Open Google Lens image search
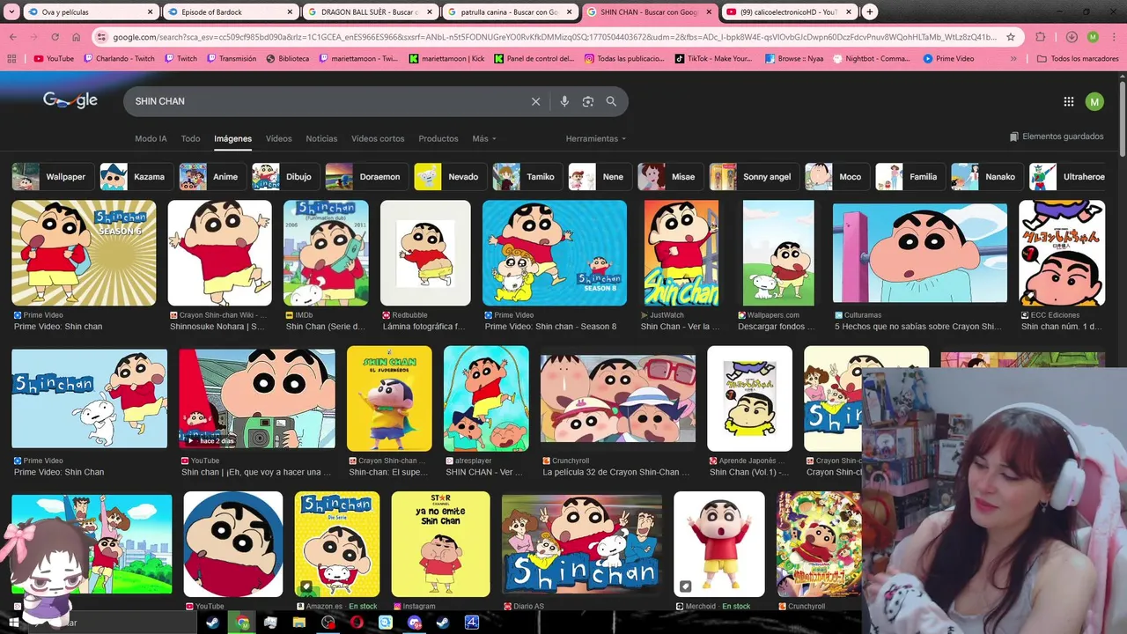Image resolution: width=1127 pixels, height=634 pixels. [x=588, y=101]
